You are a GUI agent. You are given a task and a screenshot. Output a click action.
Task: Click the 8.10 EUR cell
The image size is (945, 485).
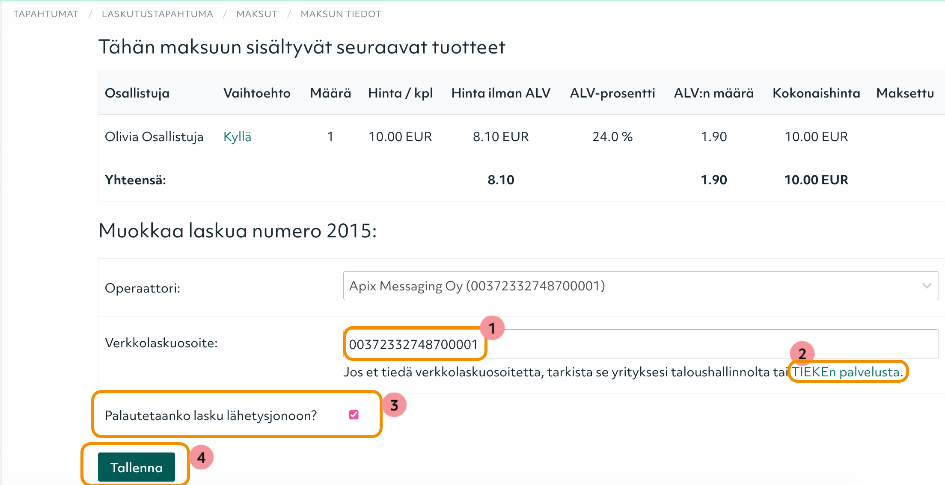tap(501, 137)
